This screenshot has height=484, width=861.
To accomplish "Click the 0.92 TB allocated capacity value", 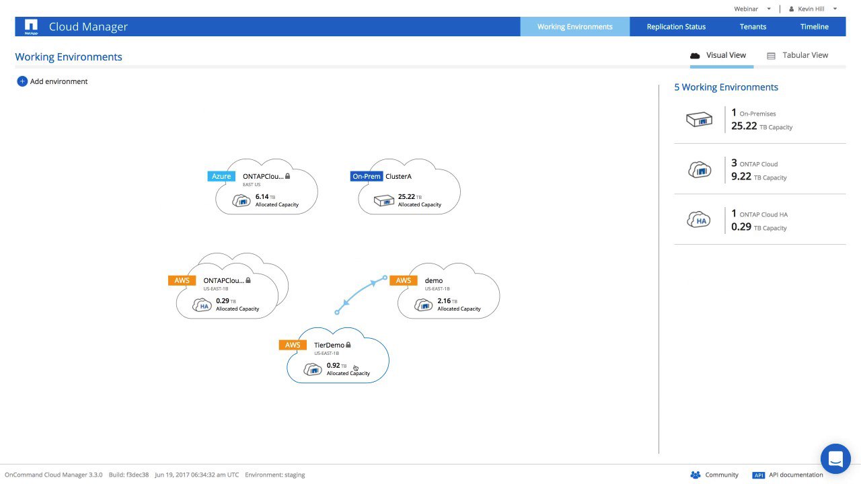I will [336, 366].
